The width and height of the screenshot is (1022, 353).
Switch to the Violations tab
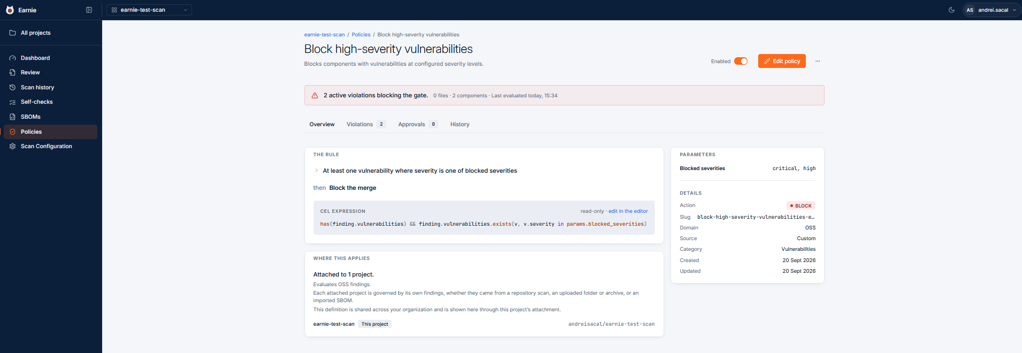coord(366,124)
